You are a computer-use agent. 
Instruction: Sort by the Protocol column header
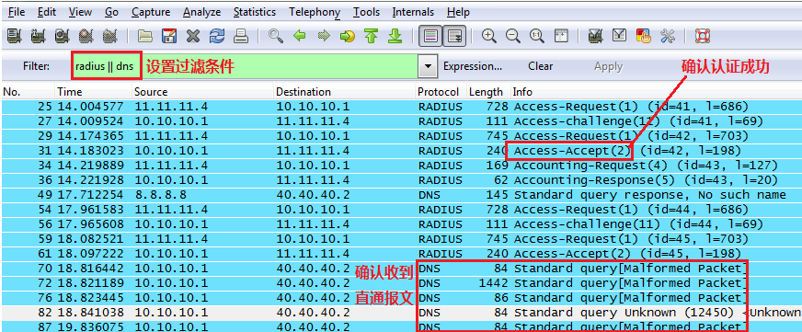coord(441,92)
